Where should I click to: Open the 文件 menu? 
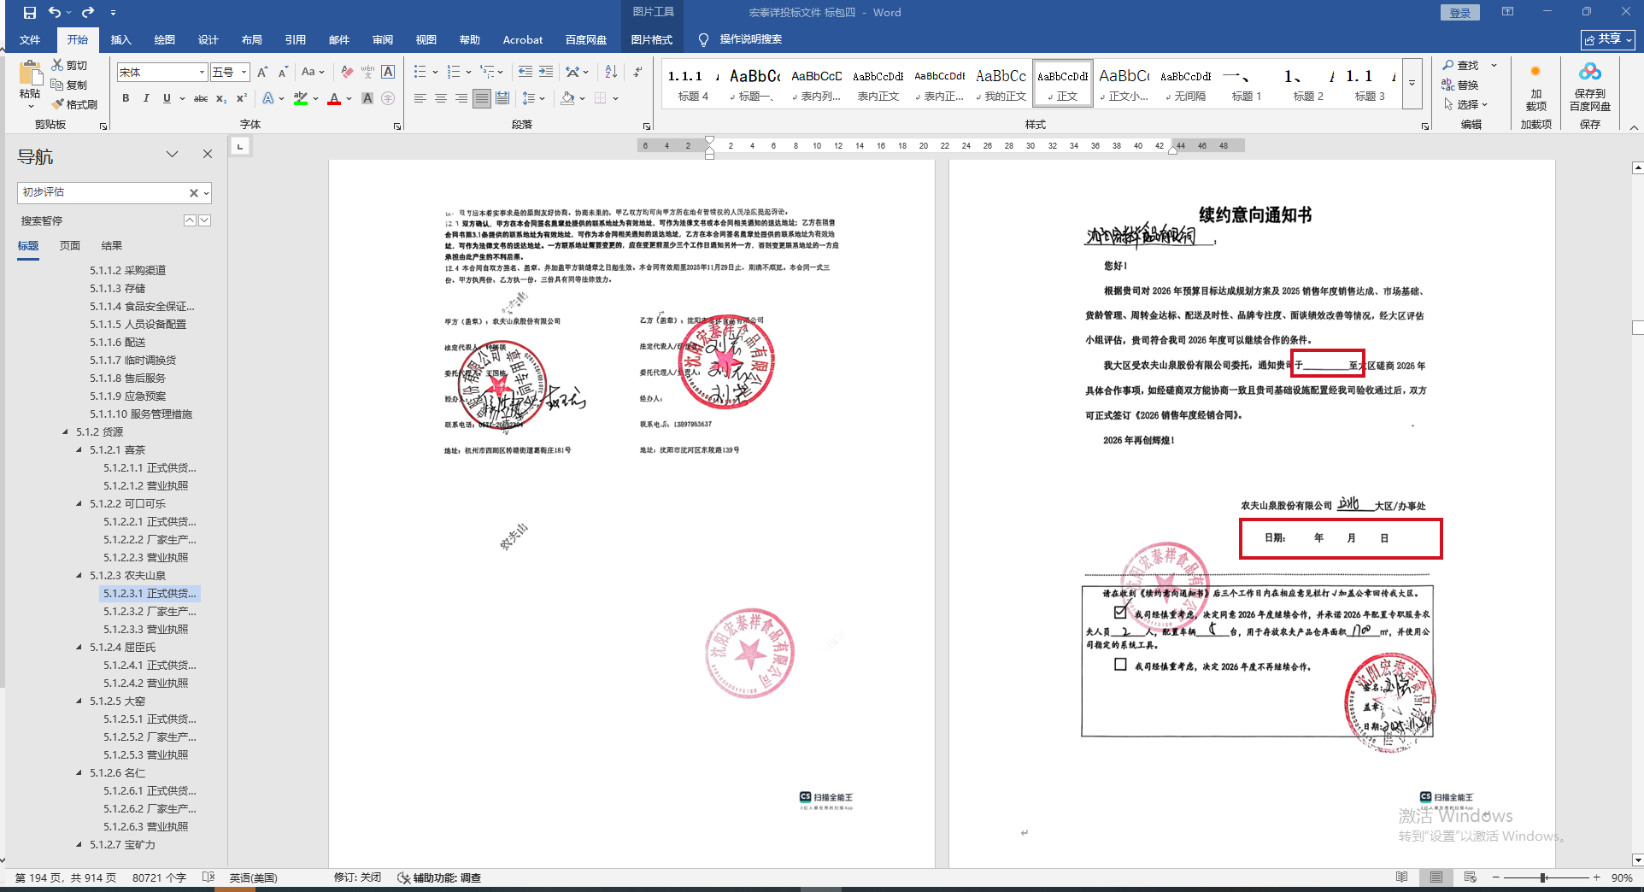pyautogui.click(x=30, y=39)
